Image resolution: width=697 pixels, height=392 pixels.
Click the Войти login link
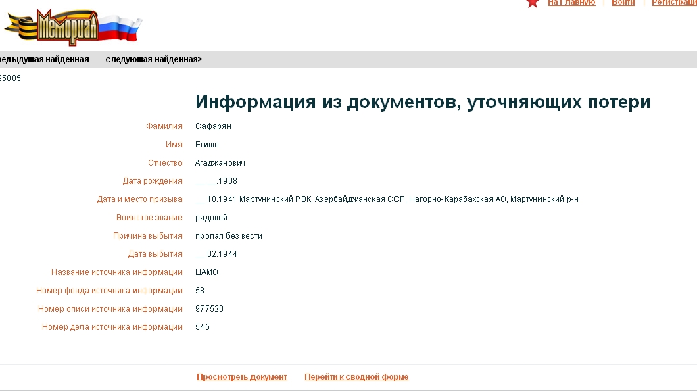point(623,3)
